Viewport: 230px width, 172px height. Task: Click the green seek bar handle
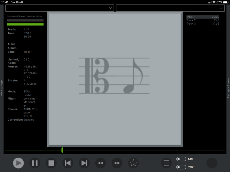pos(62,150)
